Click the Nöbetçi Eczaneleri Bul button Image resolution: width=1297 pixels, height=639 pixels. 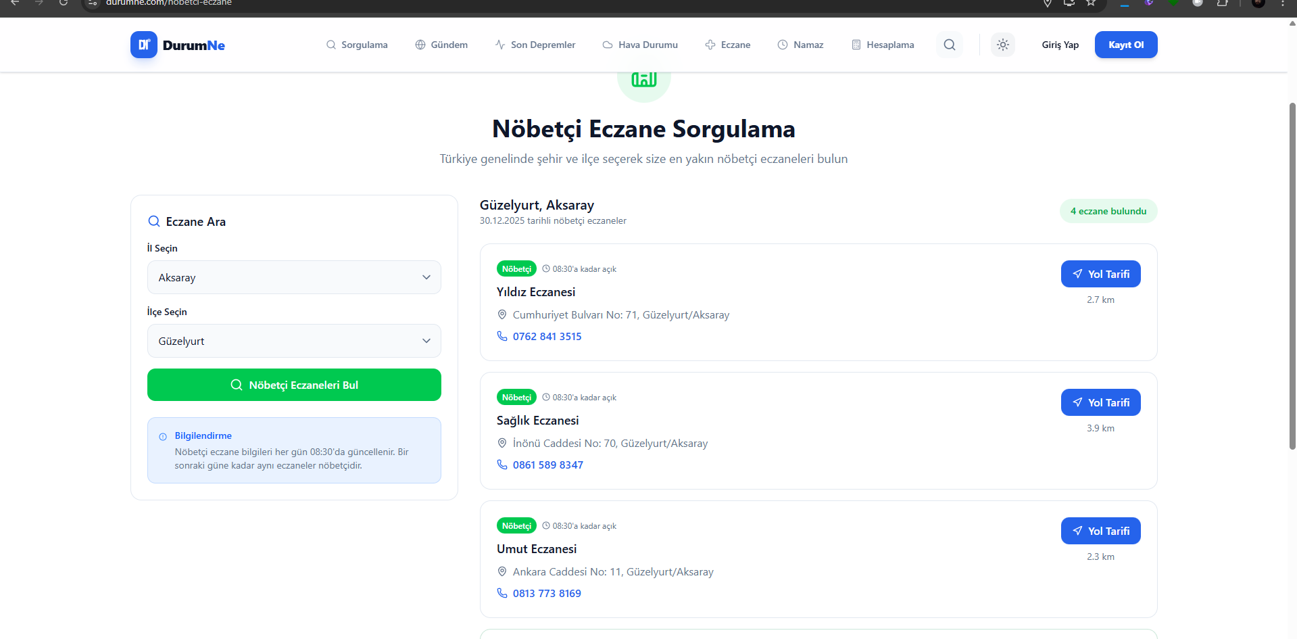click(294, 385)
